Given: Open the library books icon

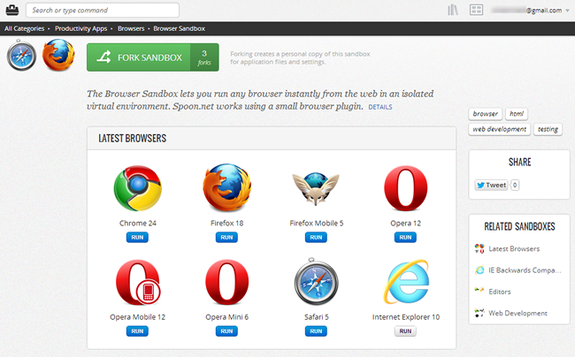Looking at the screenshot, I should click(x=453, y=10).
